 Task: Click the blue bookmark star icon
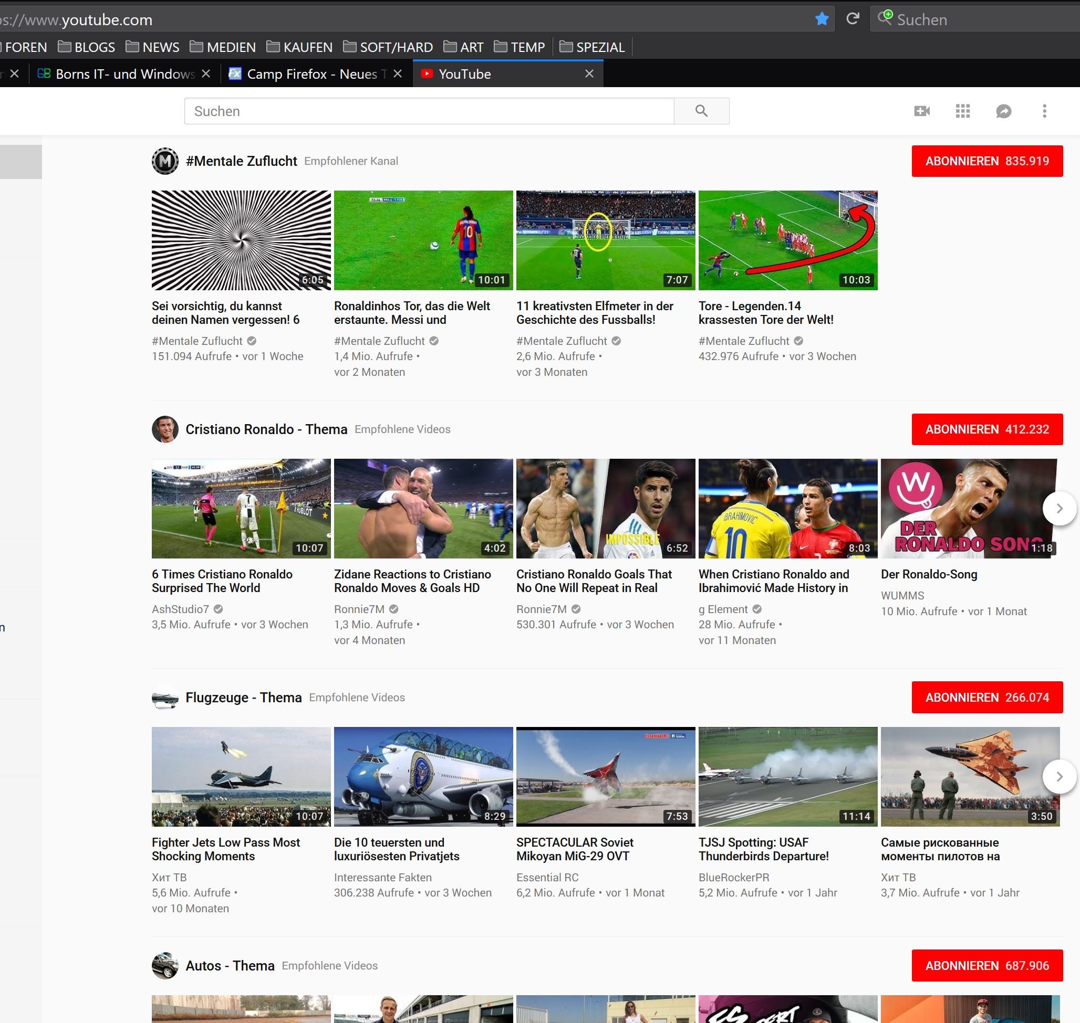click(822, 19)
